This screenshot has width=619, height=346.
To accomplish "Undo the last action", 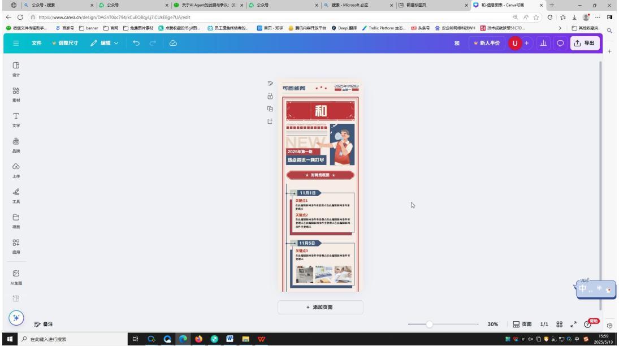I will 136,43.
